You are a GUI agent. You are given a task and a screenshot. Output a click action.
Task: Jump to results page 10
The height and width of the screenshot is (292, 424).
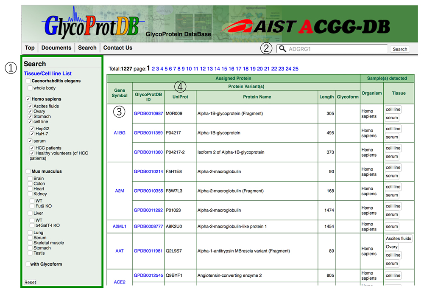(x=189, y=69)
